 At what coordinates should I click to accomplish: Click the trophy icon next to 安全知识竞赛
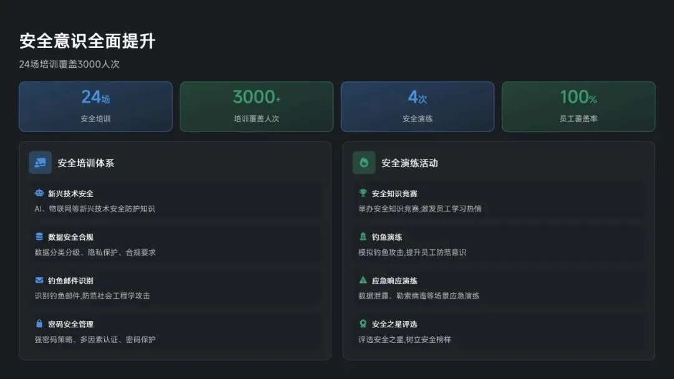pyautogui.click(x=363, y=193)
